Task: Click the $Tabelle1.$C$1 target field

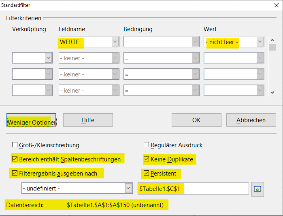Action: tap(193, 188)
